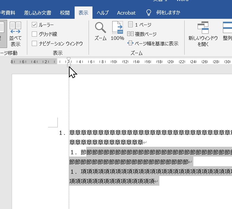Enable the グリッド線 gridlines checkbox
Image resolution: width=232 pixels, height=209 pixels.
coord(34,34)
